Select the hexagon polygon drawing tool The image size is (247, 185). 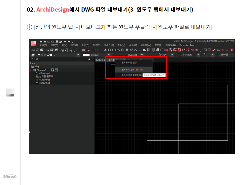tap(110, 50)
